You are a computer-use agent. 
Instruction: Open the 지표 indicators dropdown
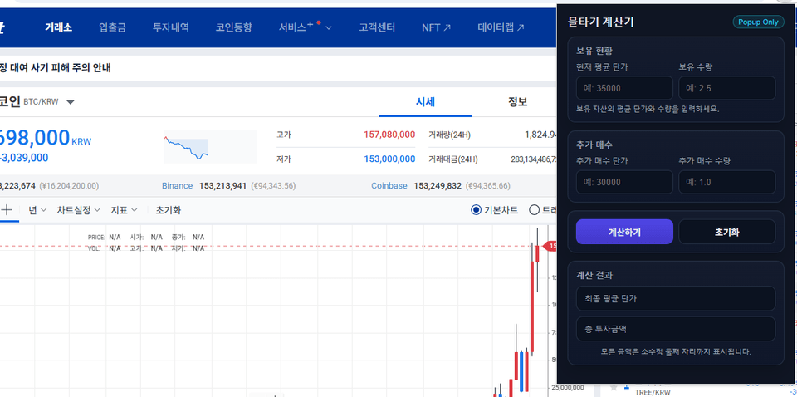pyautogui.click(x=124, y=210)
